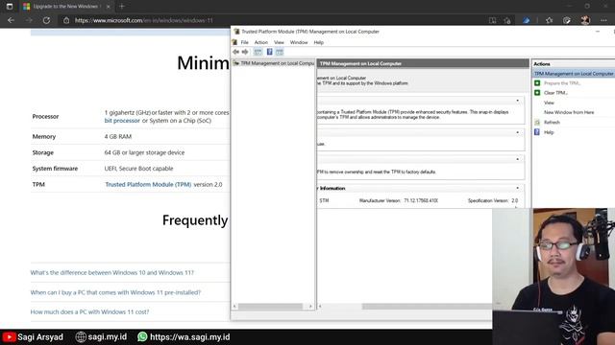Click Clear TPM action
The width and height of the screenshot is (615, 345).
click(x=555, y=93)
